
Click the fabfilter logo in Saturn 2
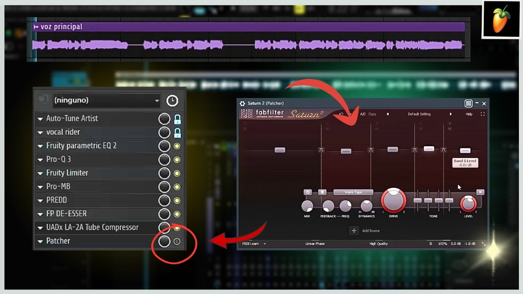click(261, 114)
